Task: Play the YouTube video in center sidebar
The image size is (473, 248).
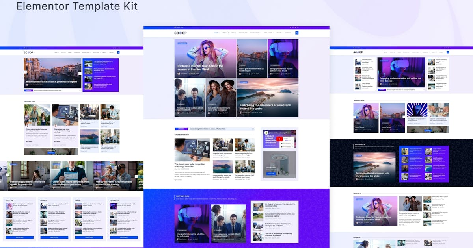Action: (279, 139)
